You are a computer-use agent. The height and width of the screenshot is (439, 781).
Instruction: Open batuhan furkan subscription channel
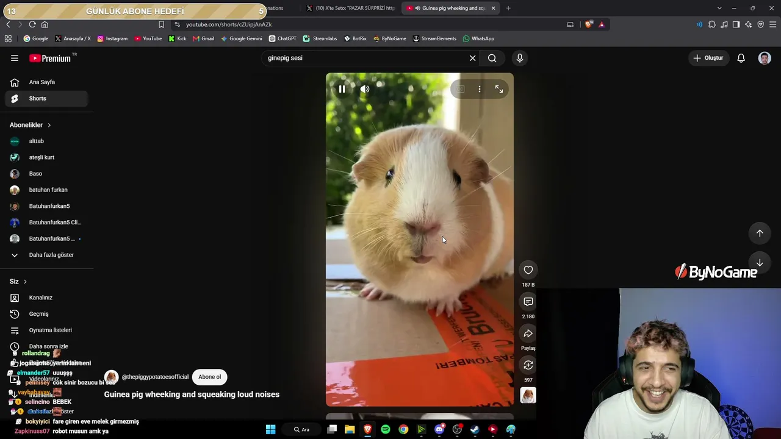46,190
